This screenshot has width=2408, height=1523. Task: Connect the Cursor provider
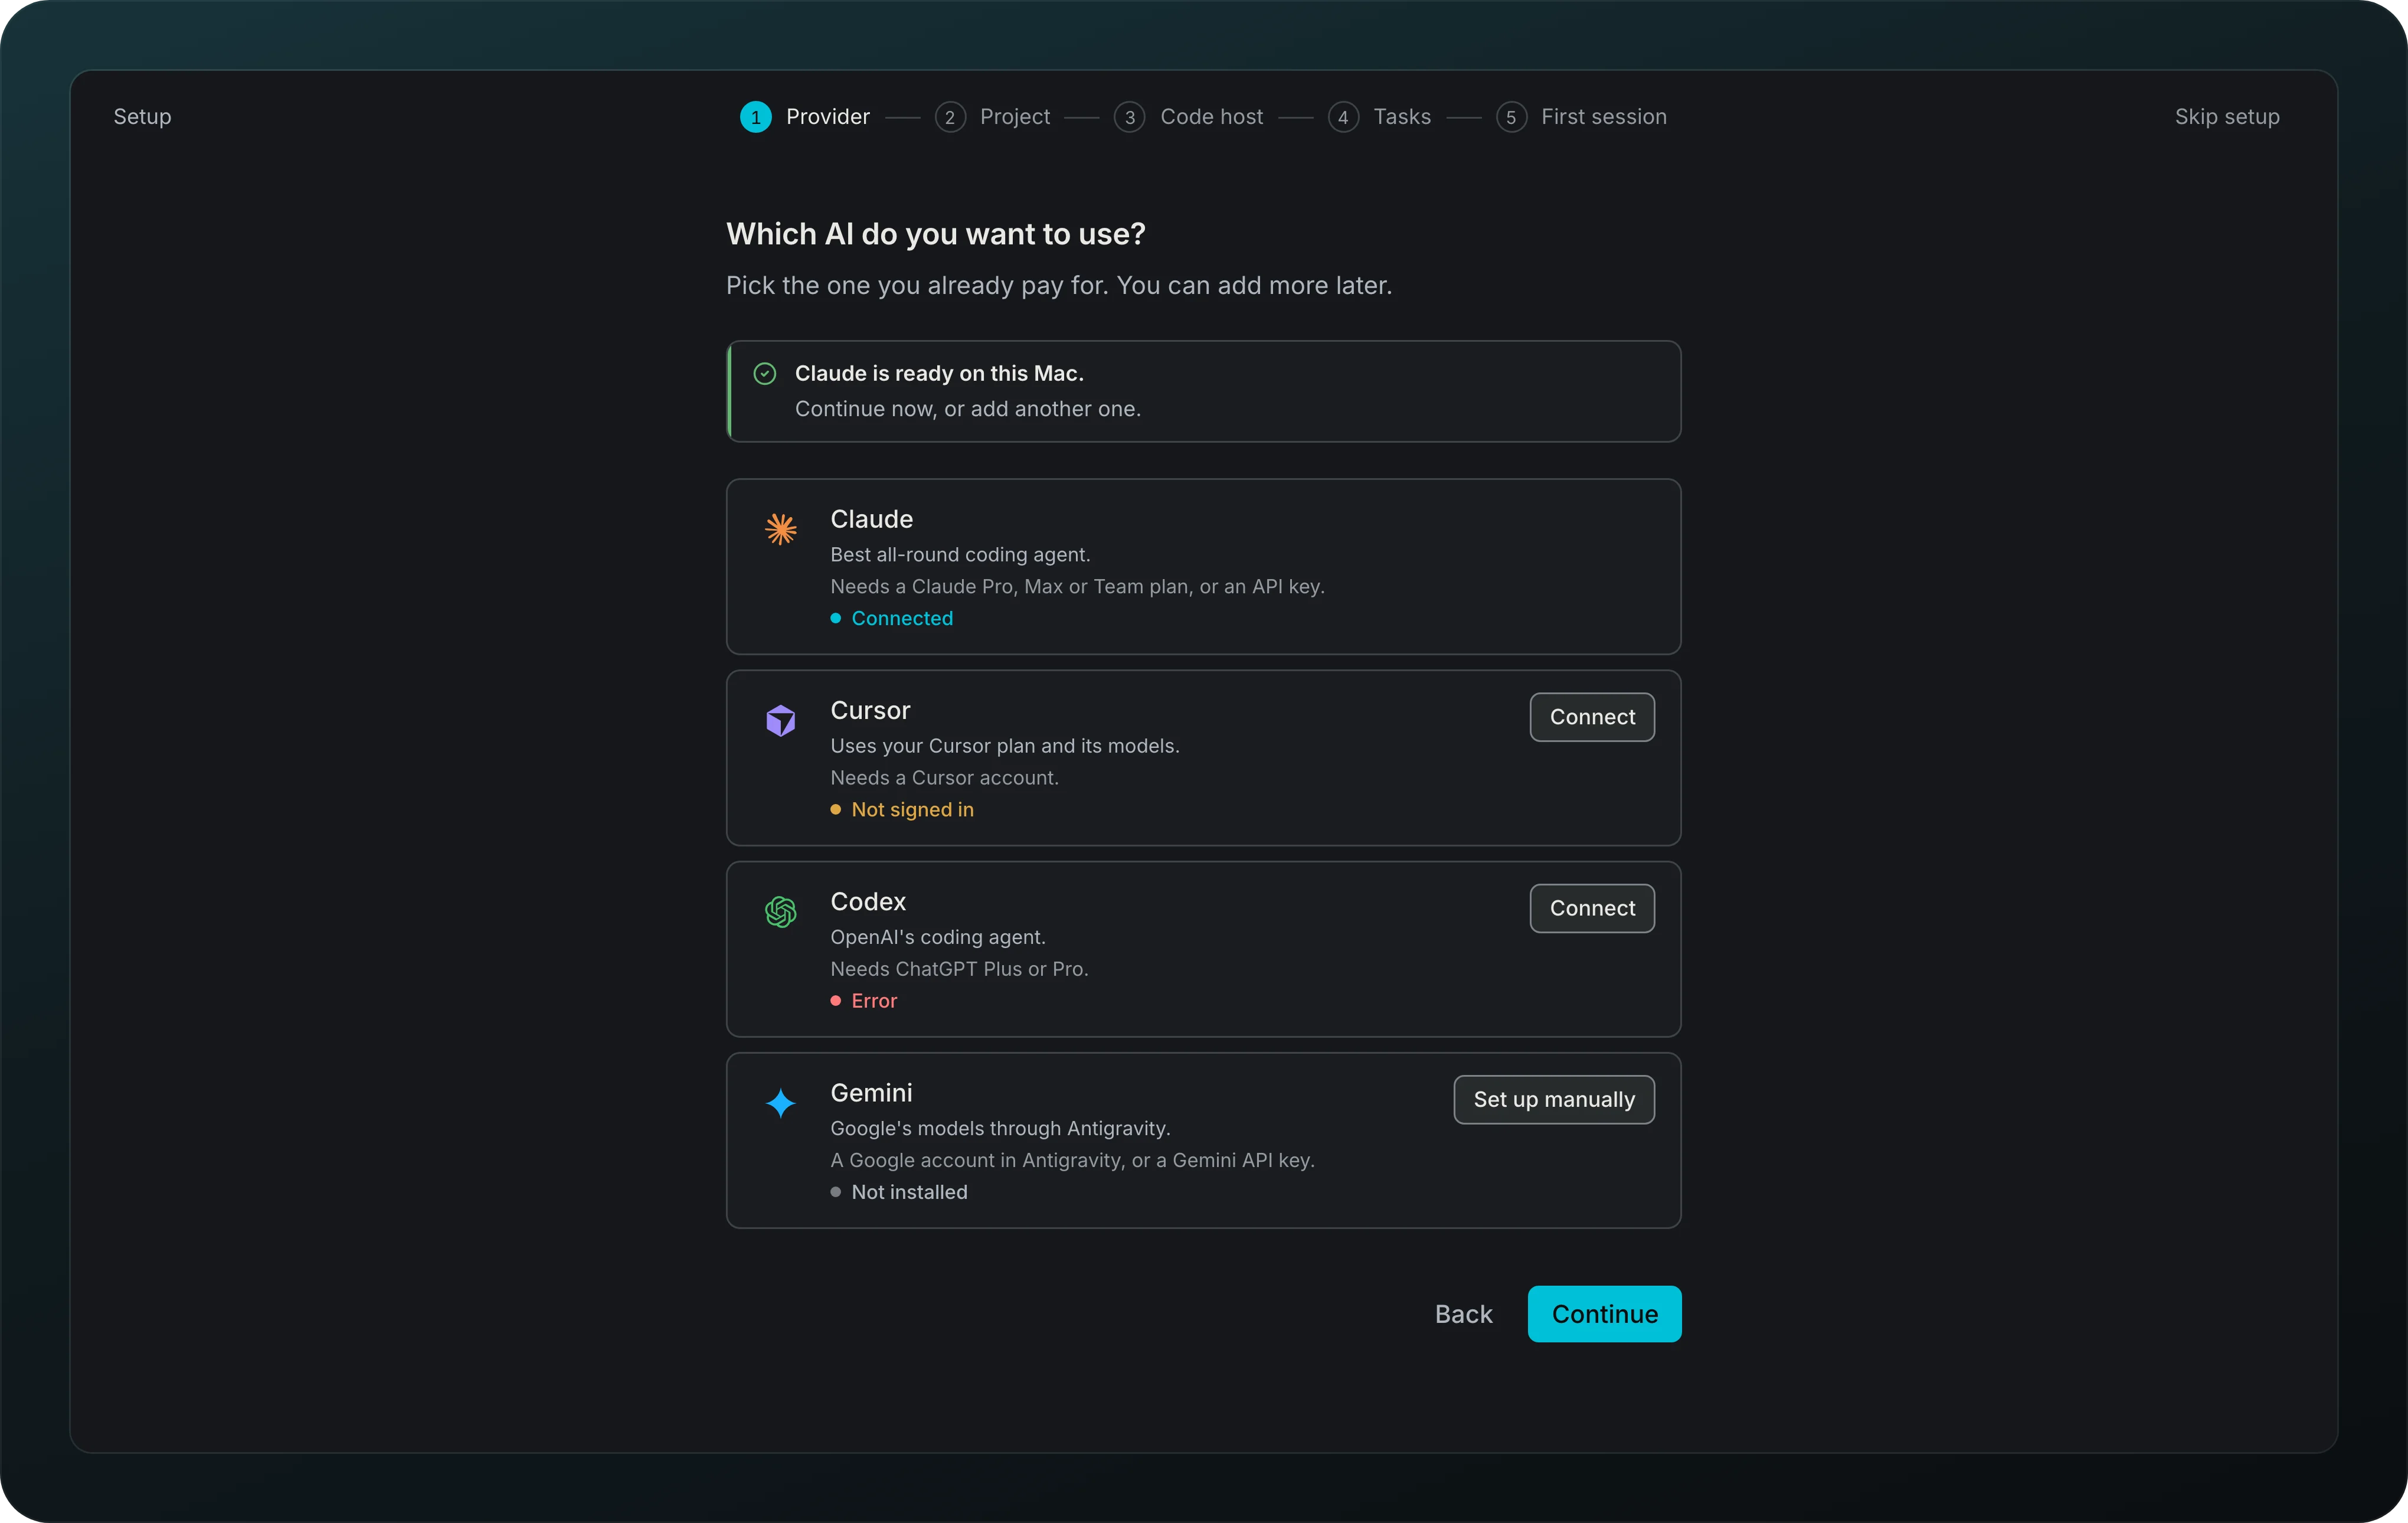(1592, 717)
